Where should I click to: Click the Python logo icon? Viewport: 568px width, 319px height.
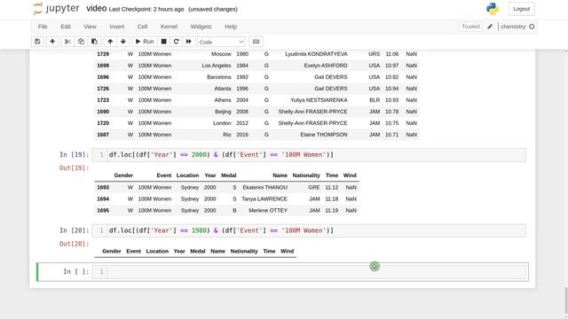click(493, 9)
